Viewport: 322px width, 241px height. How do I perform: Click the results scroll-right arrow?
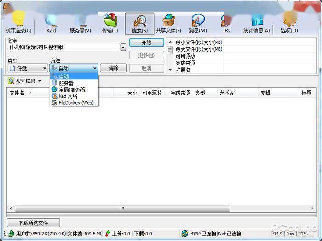tap(312, 208)
